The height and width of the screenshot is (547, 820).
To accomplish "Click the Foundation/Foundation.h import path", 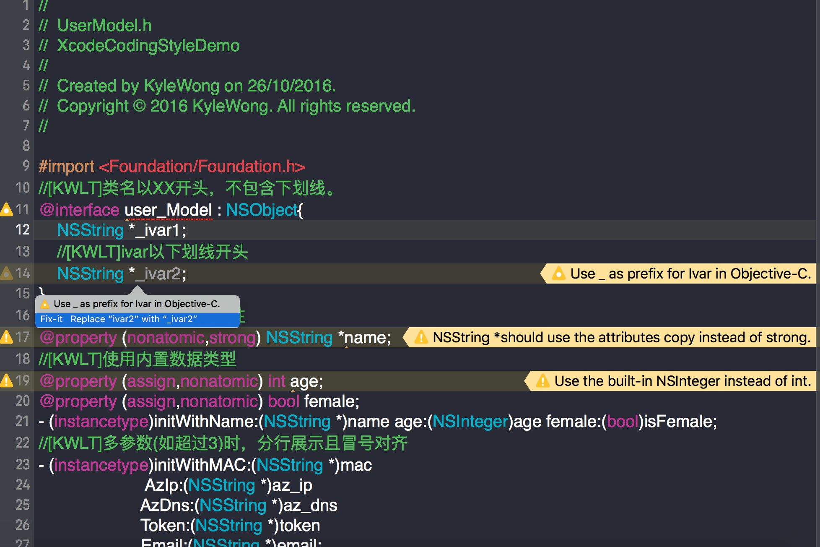I will coord(202,167).
